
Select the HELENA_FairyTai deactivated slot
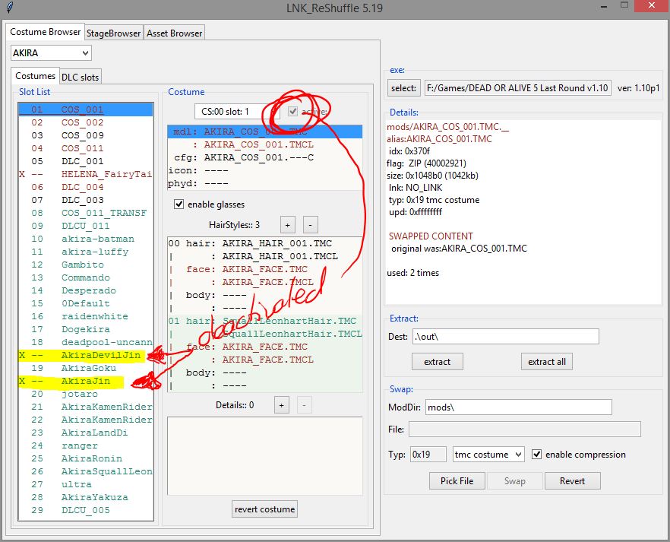(85, 174)
